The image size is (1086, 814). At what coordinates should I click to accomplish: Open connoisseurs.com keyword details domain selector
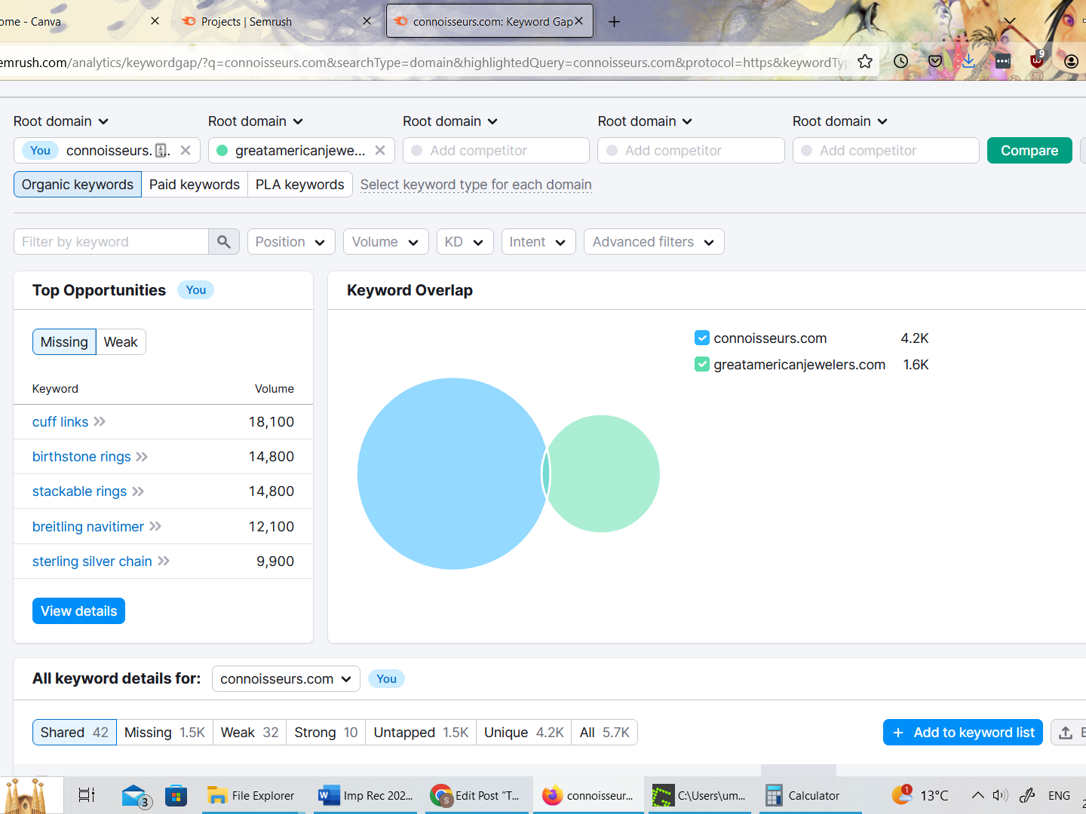pyautogui.click(x=286, y=679)
